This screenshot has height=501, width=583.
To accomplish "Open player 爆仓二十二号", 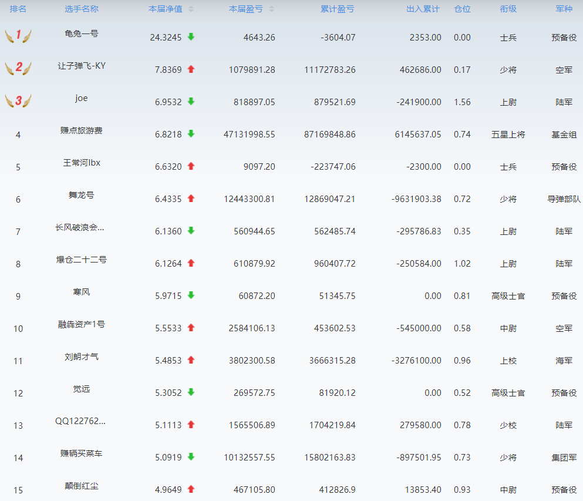I will tap(82, 260).
